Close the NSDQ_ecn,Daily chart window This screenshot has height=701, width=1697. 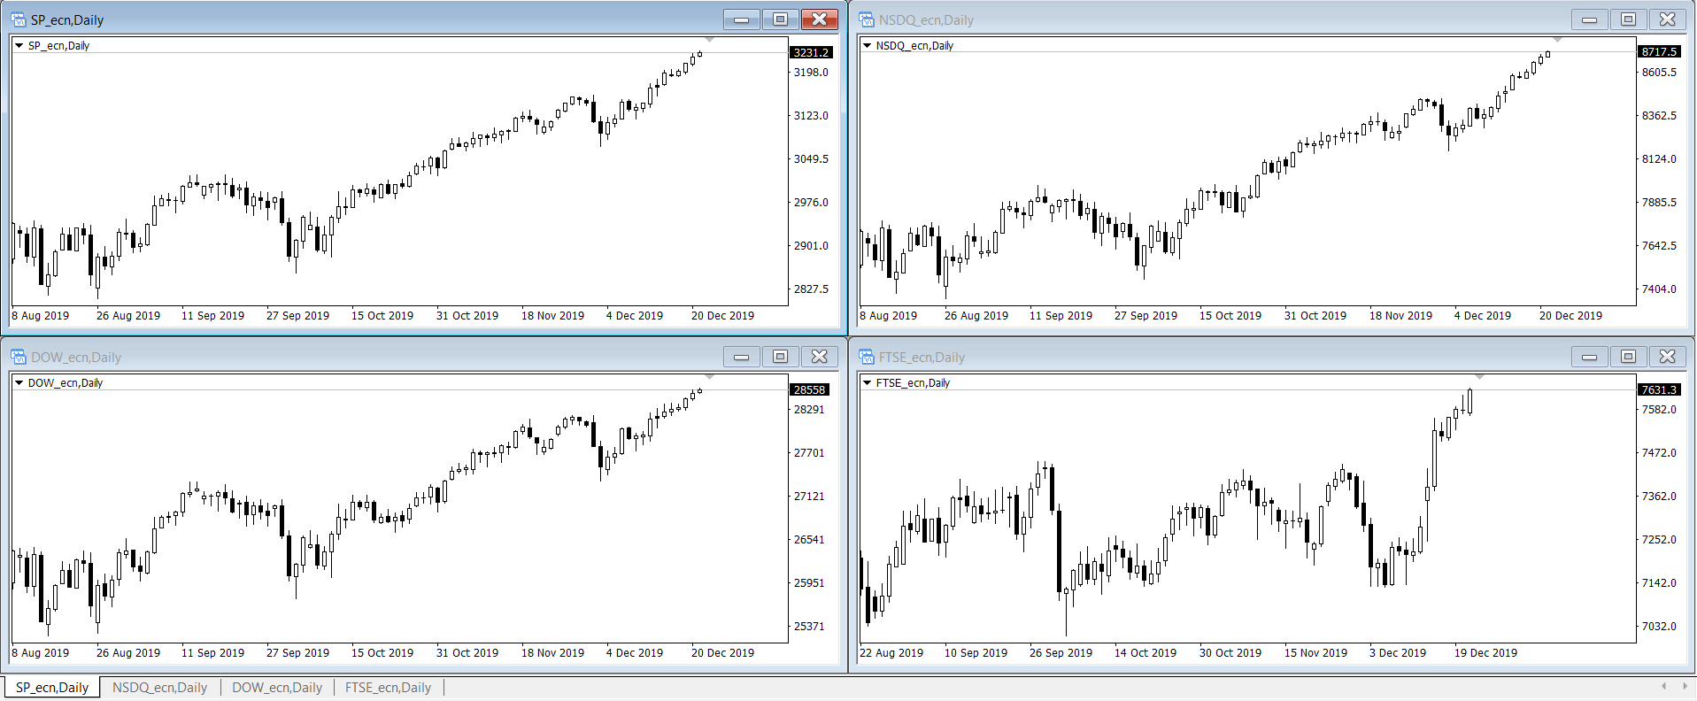pyautogui.click(x=1668, y=19)
